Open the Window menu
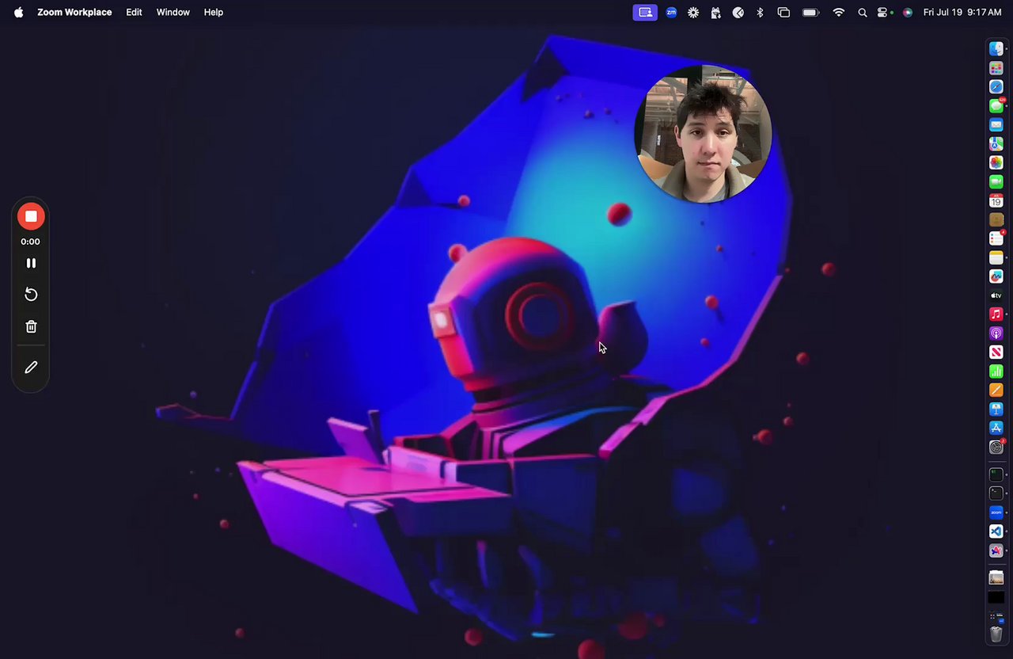The image size is (1013, 659). coord(173,12)
